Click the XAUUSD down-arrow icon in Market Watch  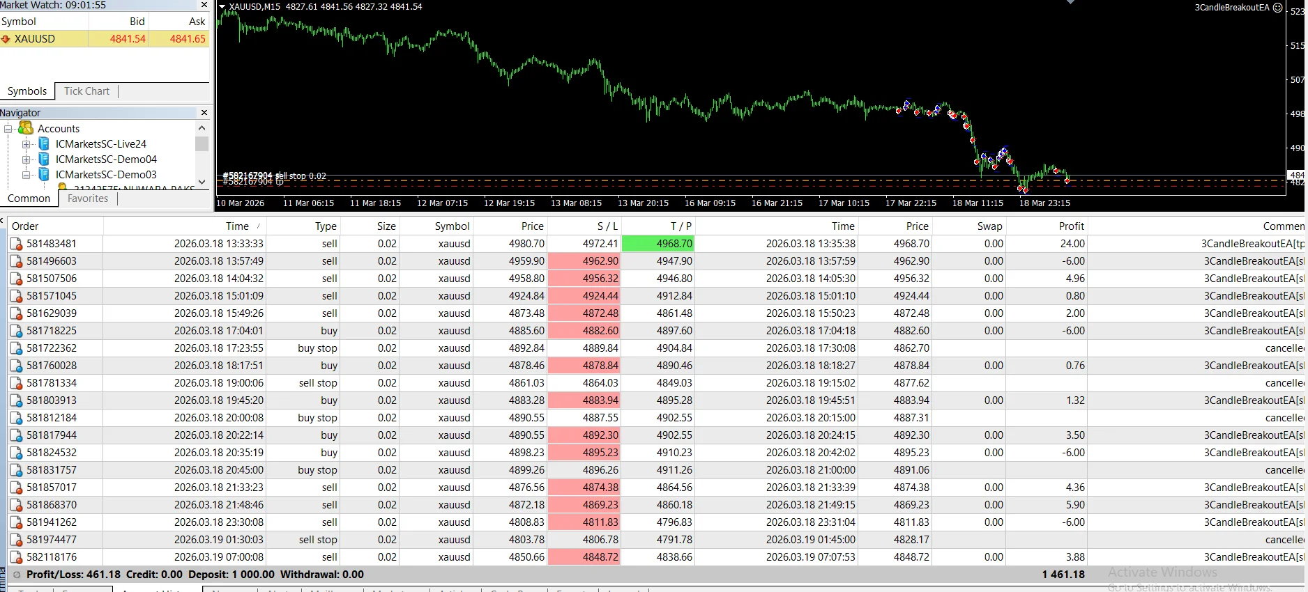click(6, 39)
